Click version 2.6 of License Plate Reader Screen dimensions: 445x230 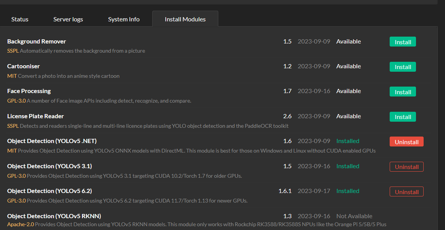pyautogui.click(x=287, y=116)
